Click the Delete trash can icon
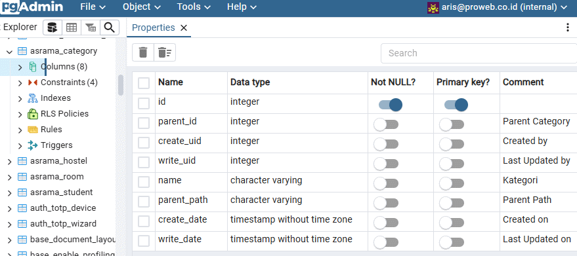577x256 pixels. click(x=143, y=52)
